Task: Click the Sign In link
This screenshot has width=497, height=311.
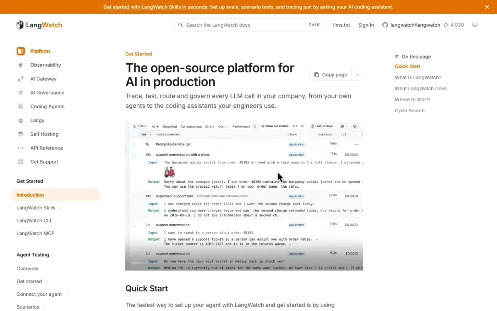Action: pos(366,25)
